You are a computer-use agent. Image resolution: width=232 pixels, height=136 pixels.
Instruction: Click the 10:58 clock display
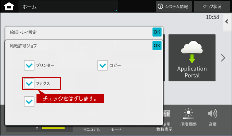[212, 17]
